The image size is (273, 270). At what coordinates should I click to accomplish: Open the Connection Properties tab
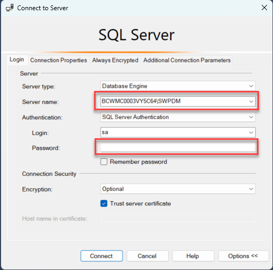pyautogui.click(x=59, y=60)
